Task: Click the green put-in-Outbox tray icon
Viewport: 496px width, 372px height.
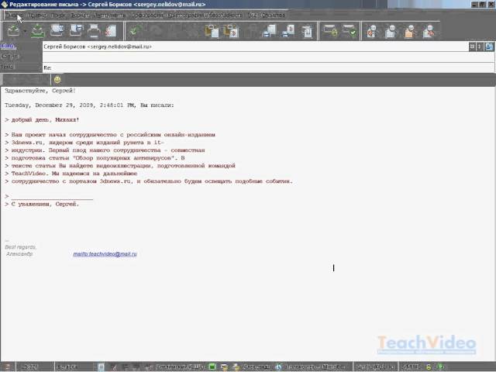Action: (x=38, y=31)
